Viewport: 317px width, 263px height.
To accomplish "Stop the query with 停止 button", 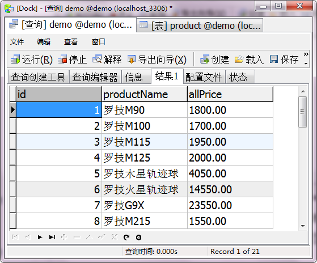I will (x=72, y=60).
